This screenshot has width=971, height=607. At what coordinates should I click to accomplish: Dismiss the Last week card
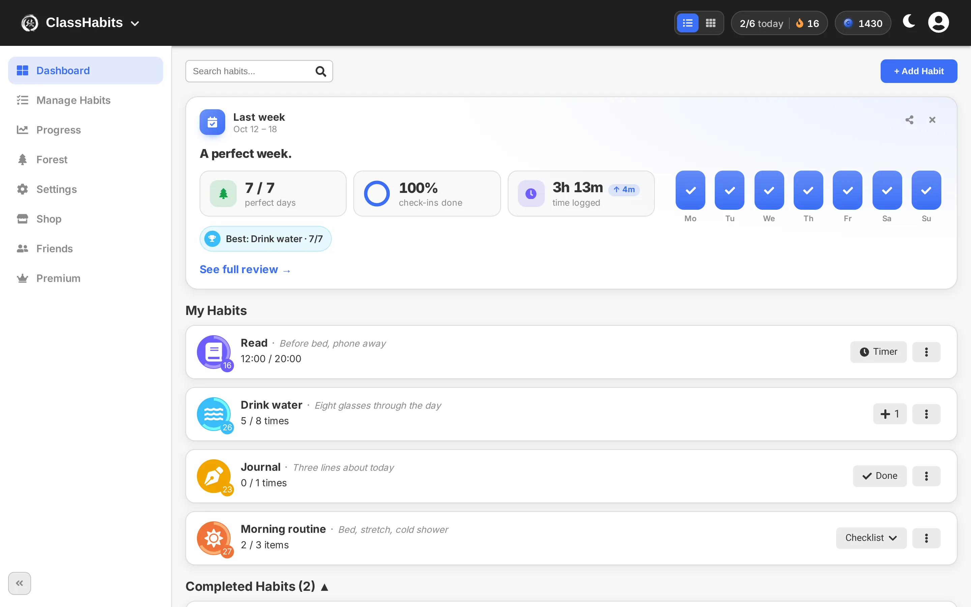tap(932, 120)
